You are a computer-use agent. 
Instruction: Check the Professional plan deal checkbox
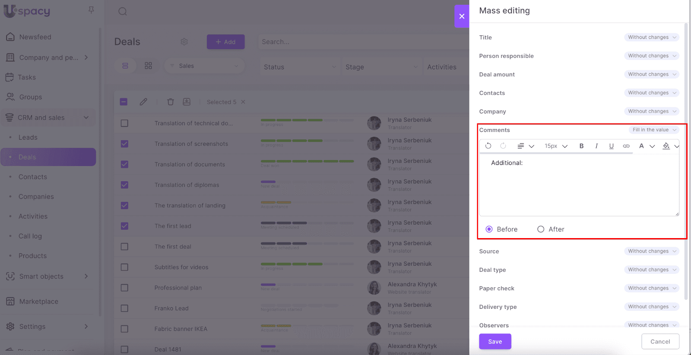coord(124,288)
